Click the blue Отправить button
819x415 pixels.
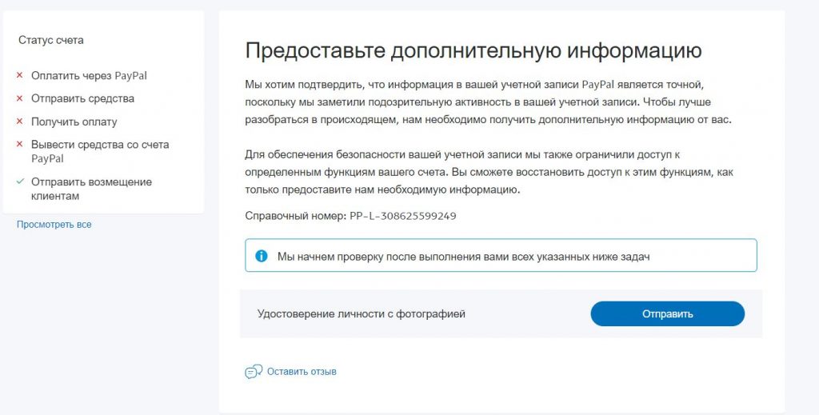tap(668, 313)
